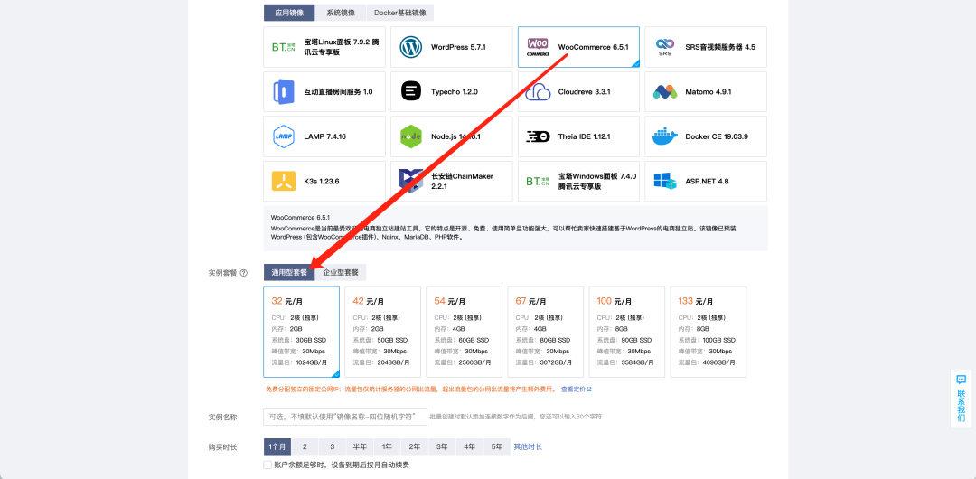Open the 查看定价 link

click(576, 390)
